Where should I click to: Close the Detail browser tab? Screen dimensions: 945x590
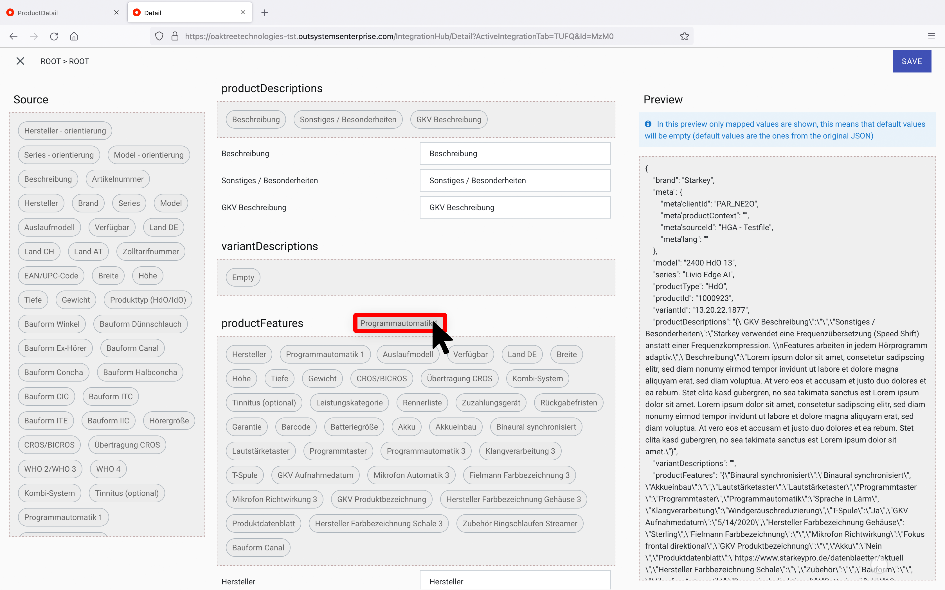click(x=243, y=12)
